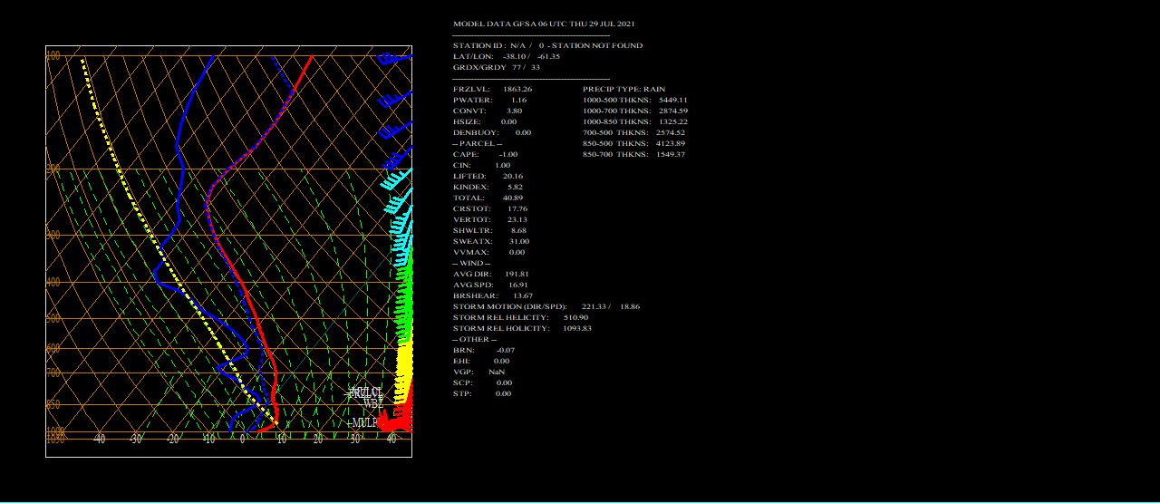Click the 850-700 THKNS value 1549.37
Screen dimensions: 1160x503
pyautogui.click(x=671, y=154)
